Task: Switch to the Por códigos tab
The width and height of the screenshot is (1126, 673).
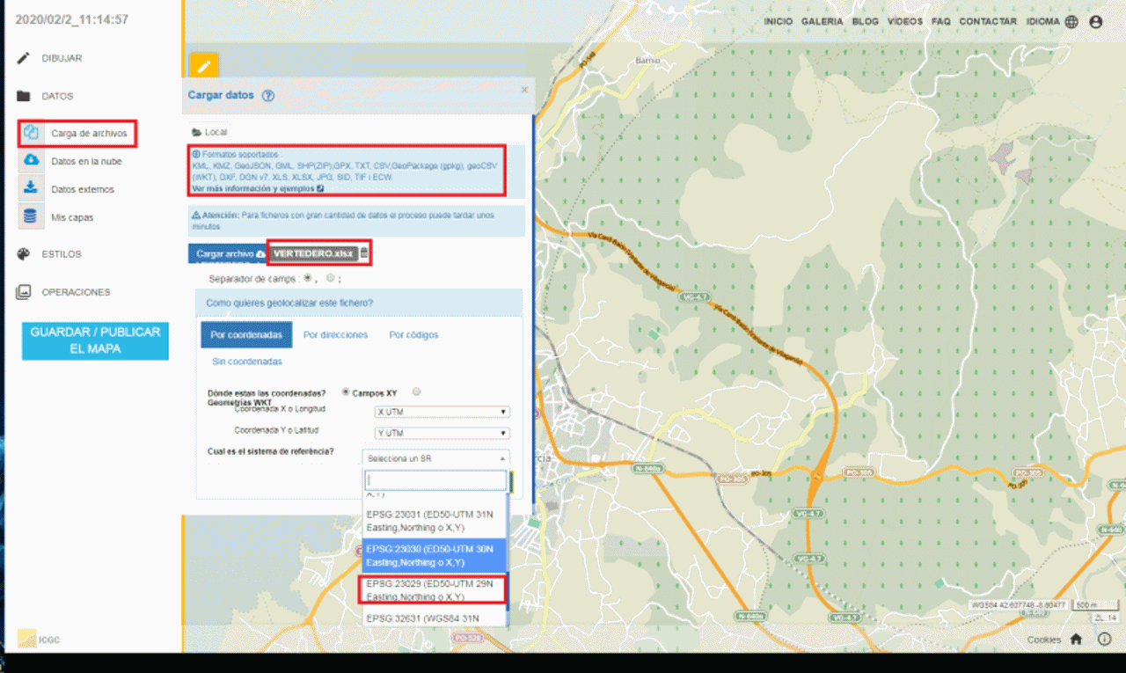Action: 413,334
